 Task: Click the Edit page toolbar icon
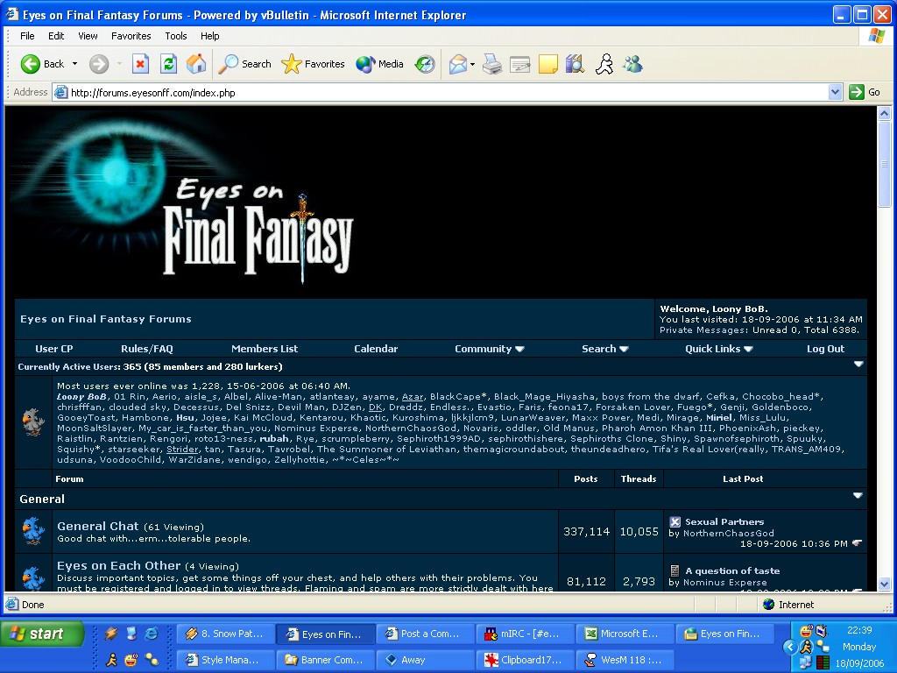(x=520, y=64)
